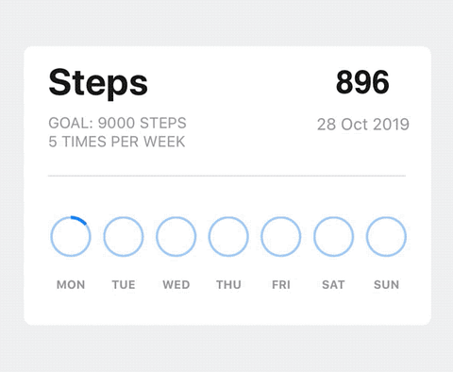This screenshot has height=372, width=453.
Task: Select Thursday's progress ring
Action: point(228,236)
